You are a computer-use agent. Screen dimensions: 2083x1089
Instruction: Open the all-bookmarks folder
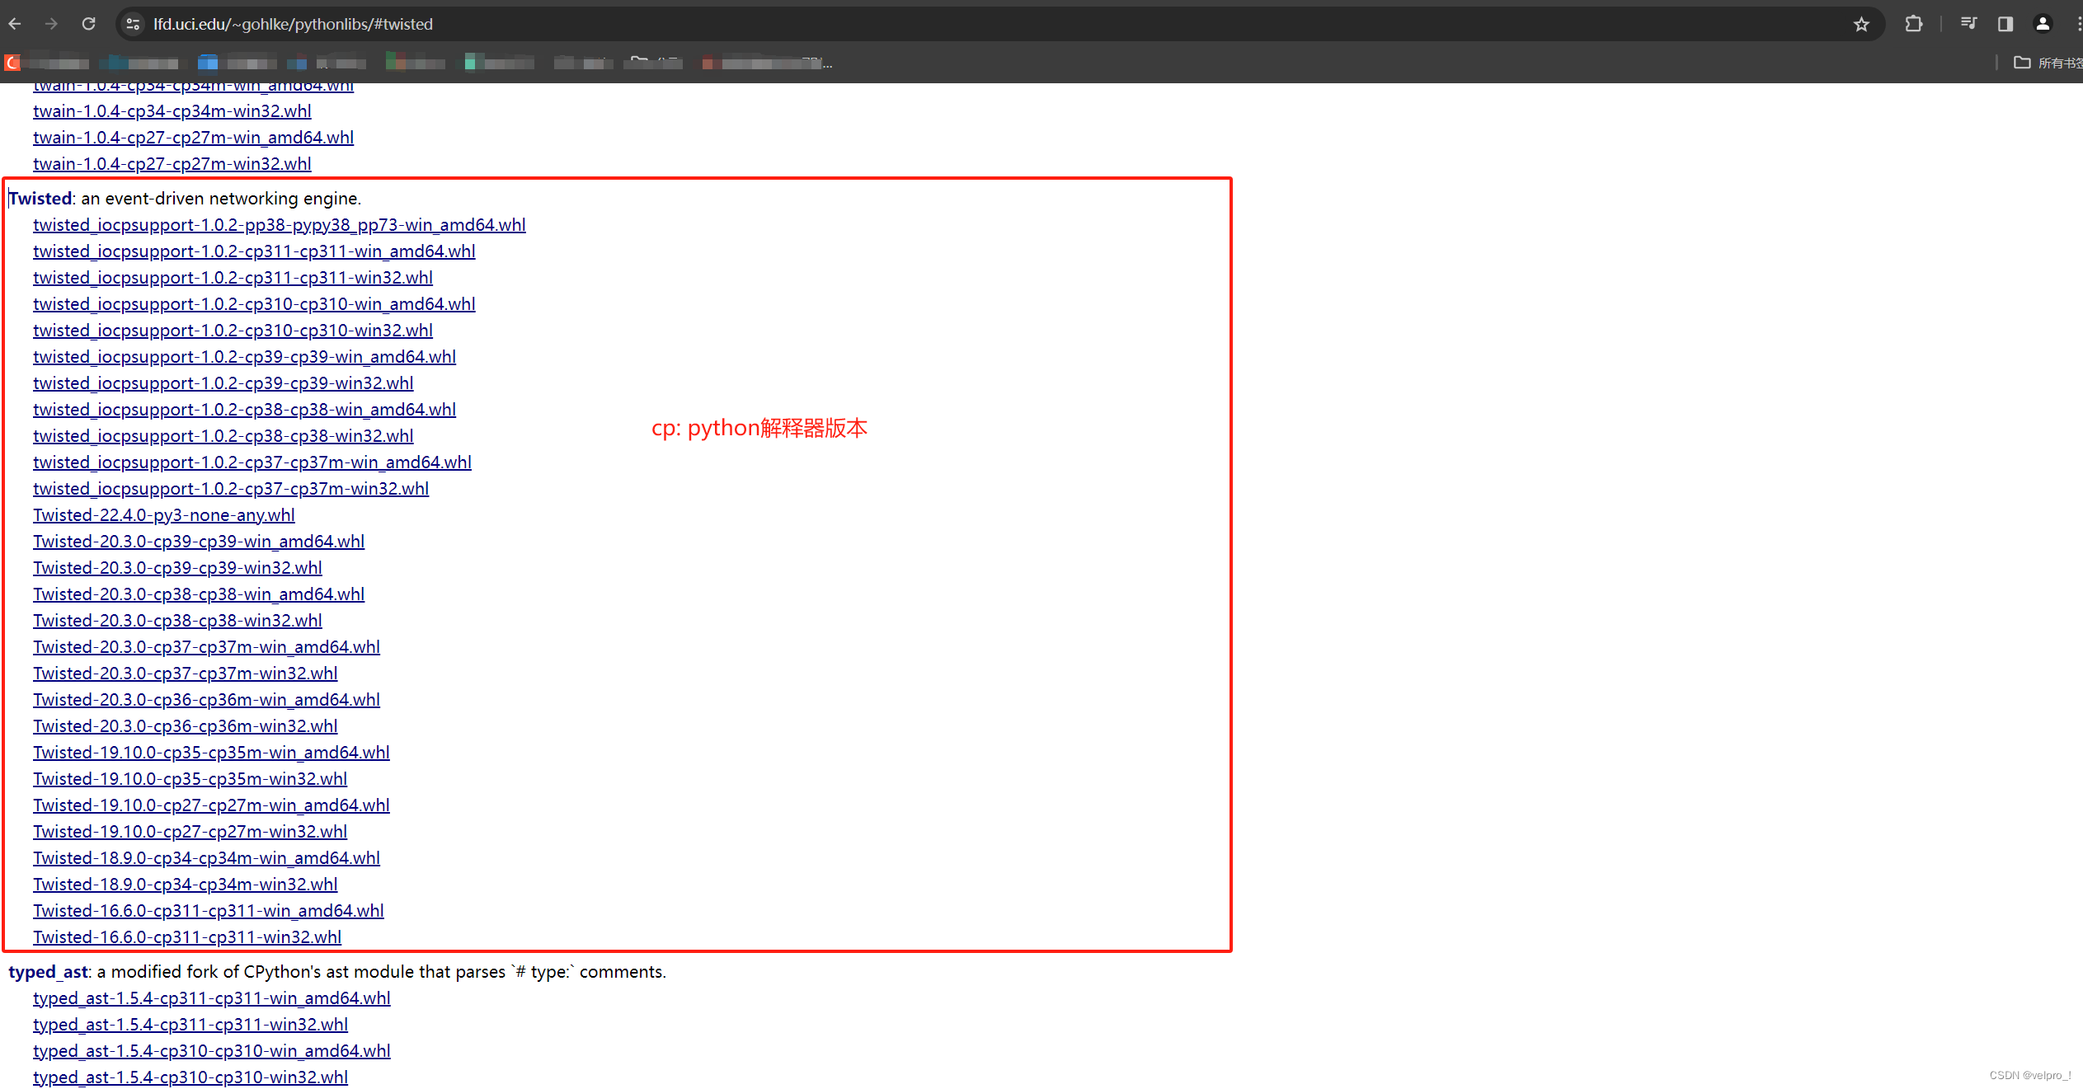pos(2048,63)
